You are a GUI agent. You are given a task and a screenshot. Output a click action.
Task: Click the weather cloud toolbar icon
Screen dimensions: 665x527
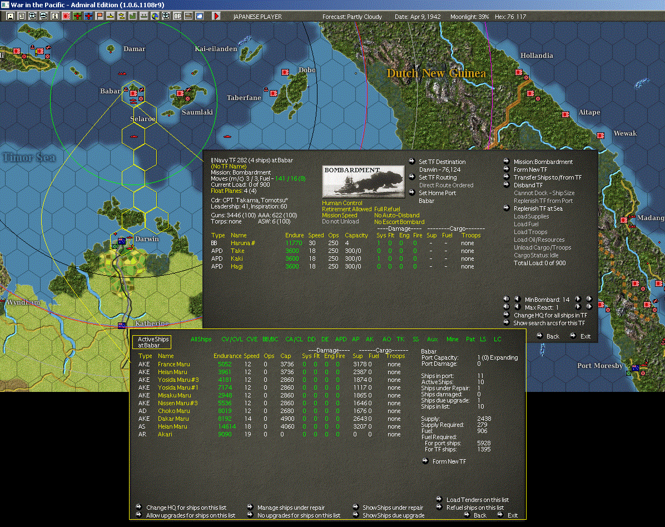pyautogui.click(x=199, y=16)
